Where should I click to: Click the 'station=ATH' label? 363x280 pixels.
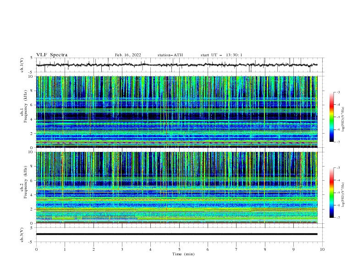[170, 55]
